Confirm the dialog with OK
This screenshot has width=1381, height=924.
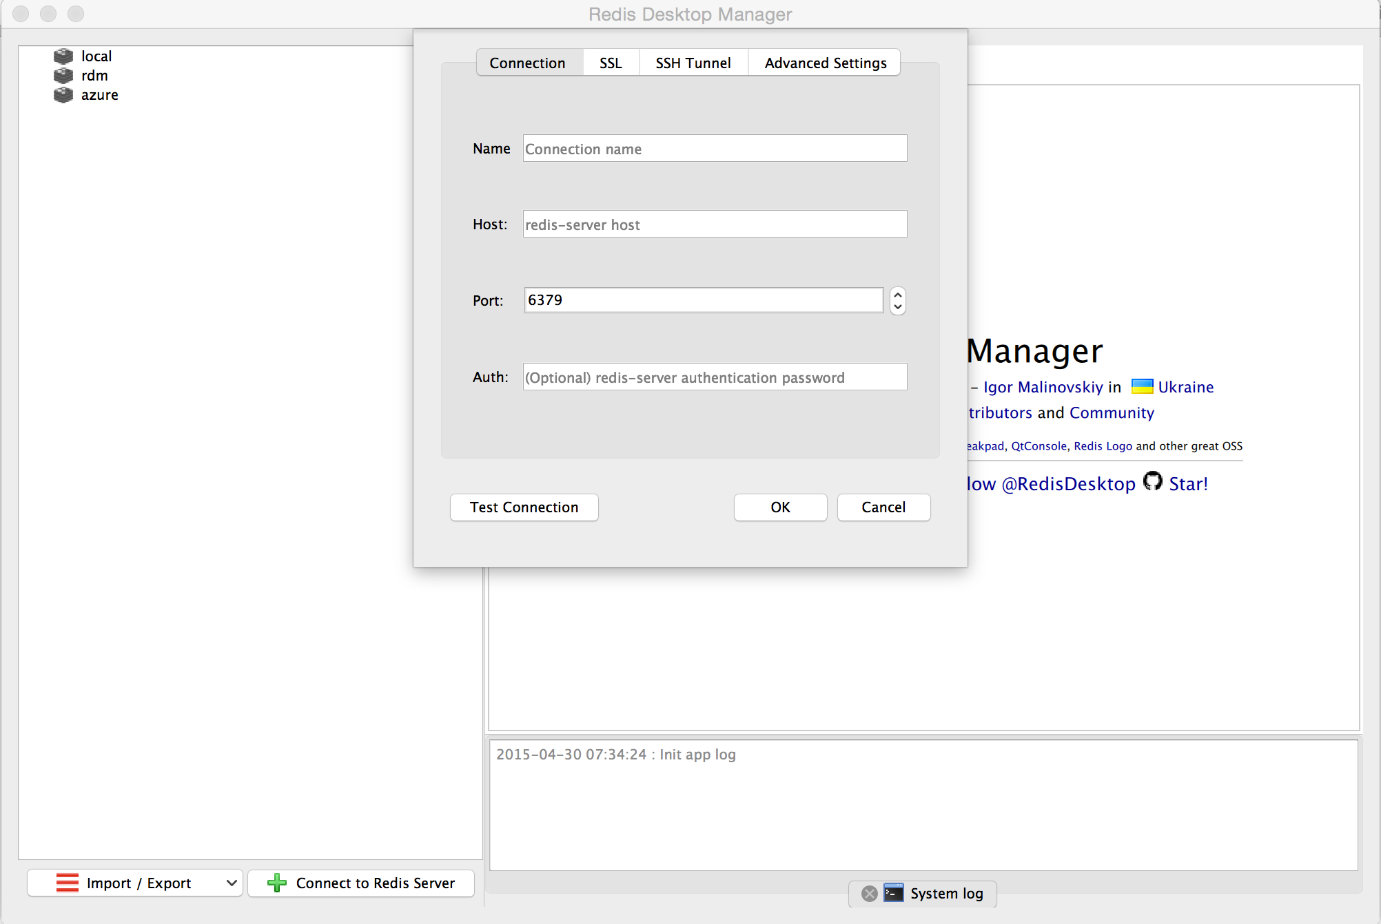[780, 507]
